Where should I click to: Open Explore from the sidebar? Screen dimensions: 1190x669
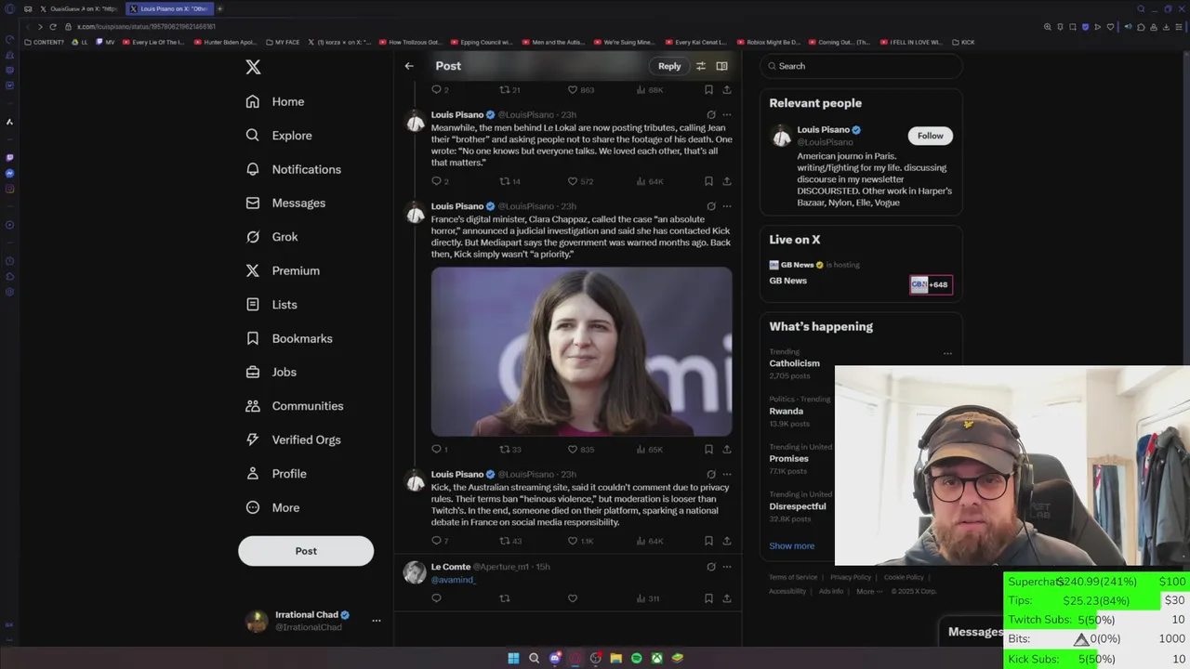(279, 136)
